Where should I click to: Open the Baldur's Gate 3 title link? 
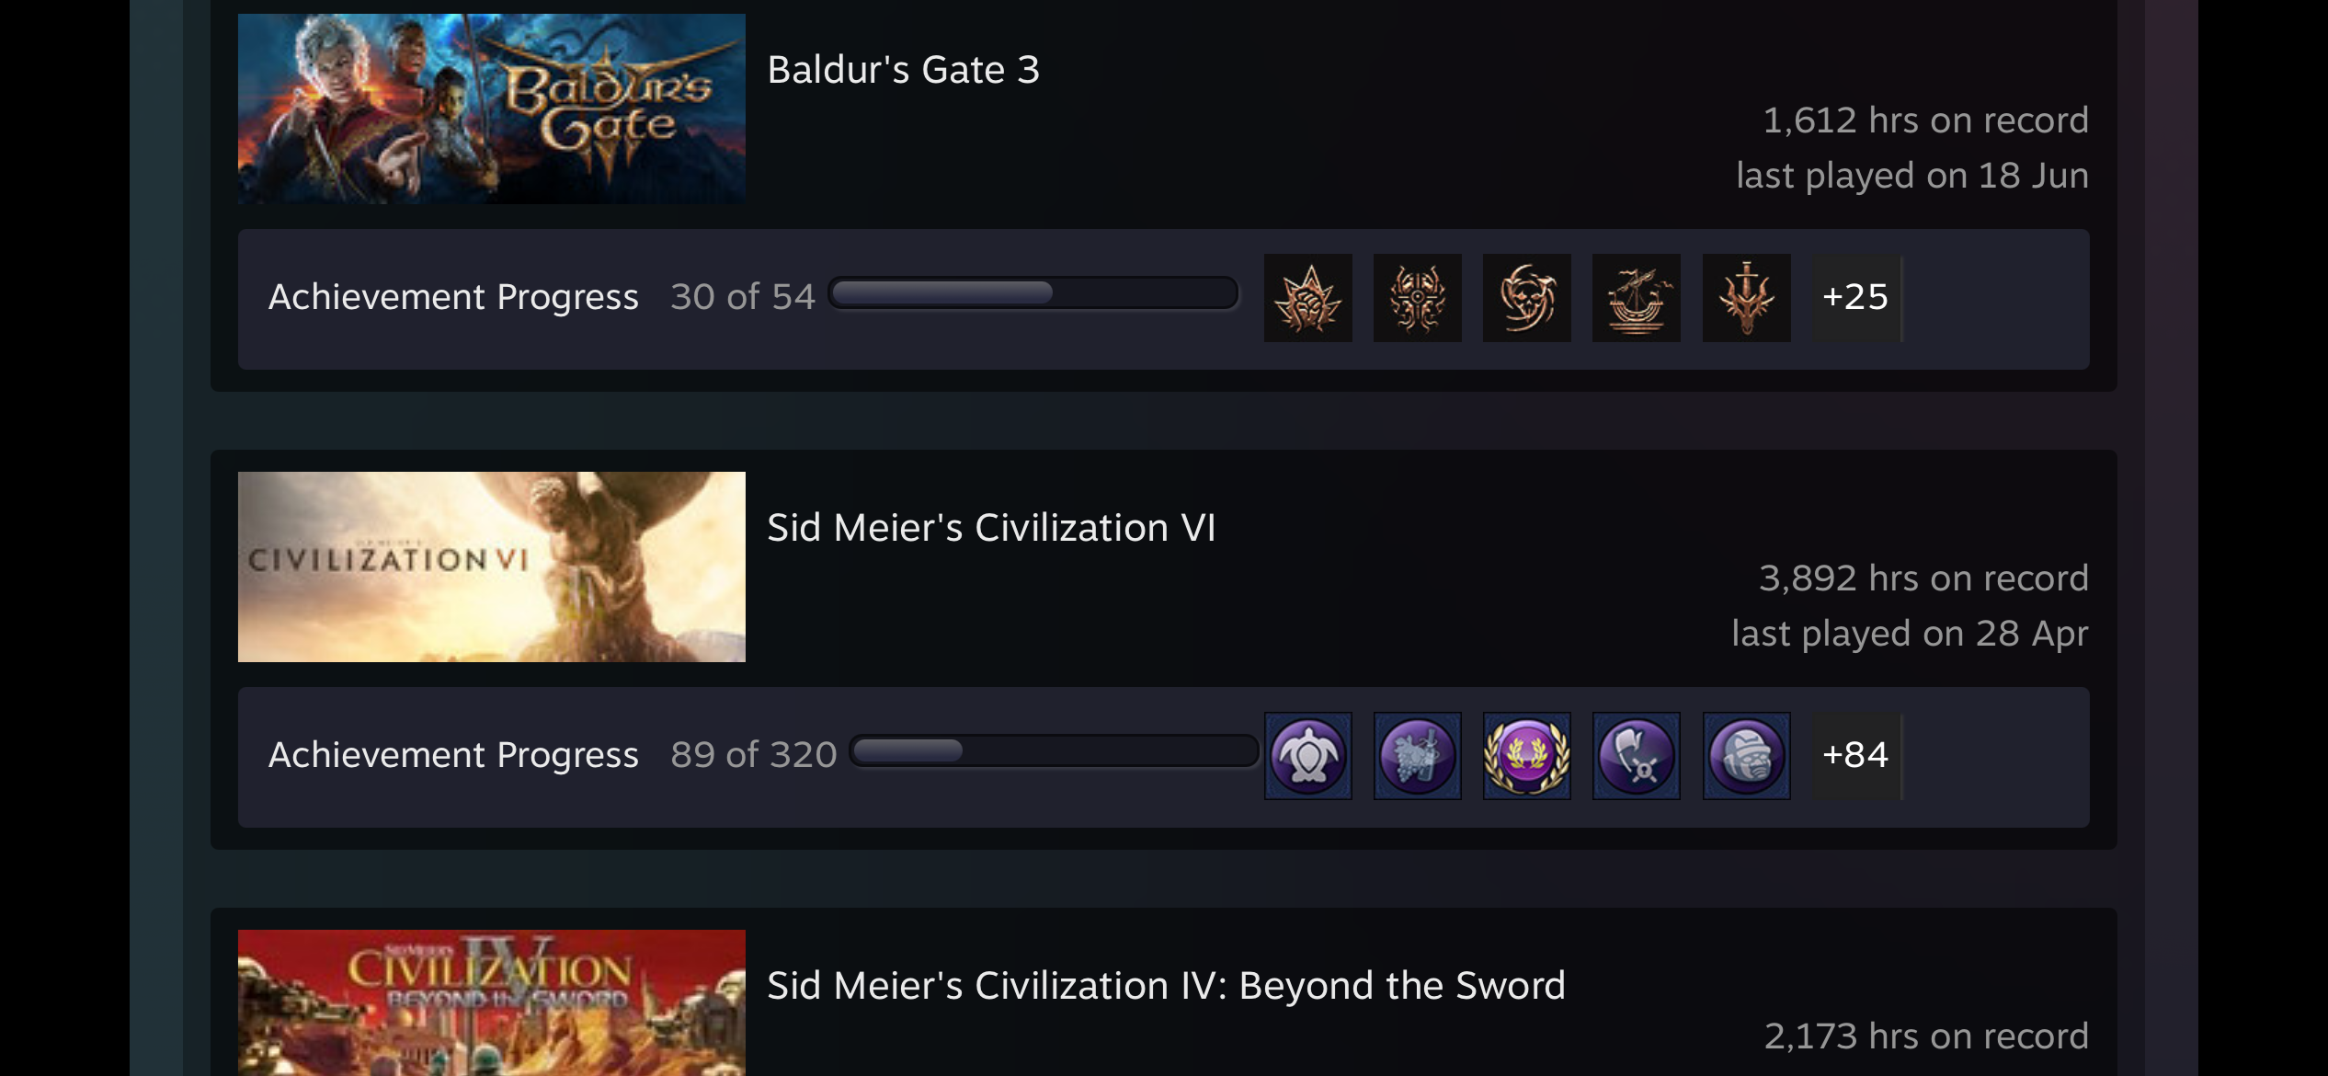pos(904,70)
